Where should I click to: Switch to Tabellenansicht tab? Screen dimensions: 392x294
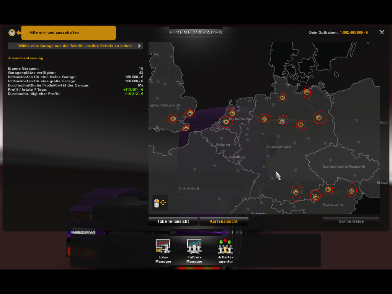pos(173,221)
